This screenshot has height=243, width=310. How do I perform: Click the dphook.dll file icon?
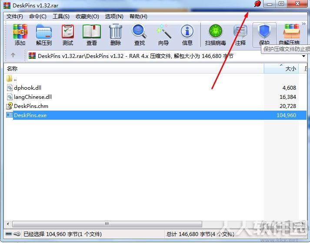pos(10,88)
